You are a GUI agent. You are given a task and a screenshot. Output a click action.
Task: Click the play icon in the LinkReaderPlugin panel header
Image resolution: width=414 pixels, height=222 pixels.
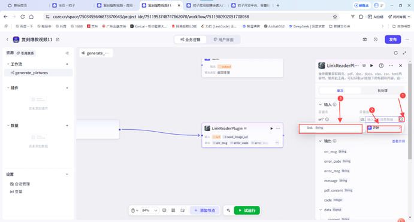371,65
